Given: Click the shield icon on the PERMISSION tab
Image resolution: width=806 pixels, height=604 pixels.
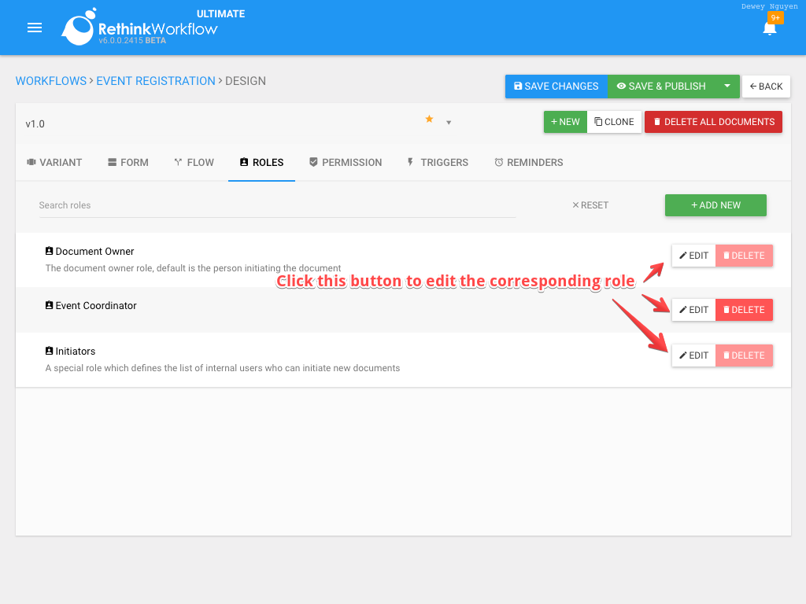Looking at the screenshot, I should tap(313, 162).
